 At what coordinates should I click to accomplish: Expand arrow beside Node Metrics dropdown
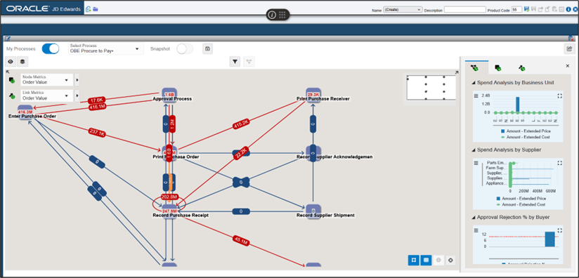point(77,79)
